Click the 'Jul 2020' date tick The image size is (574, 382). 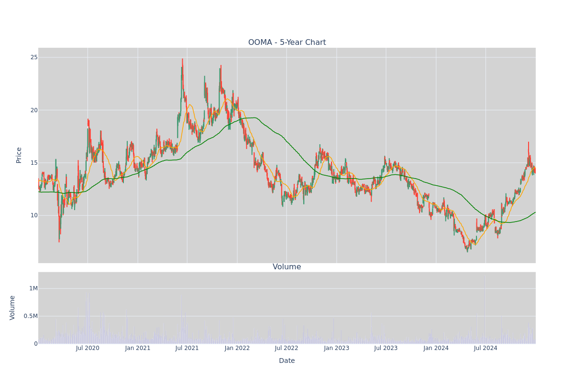(x=88, y=348)
